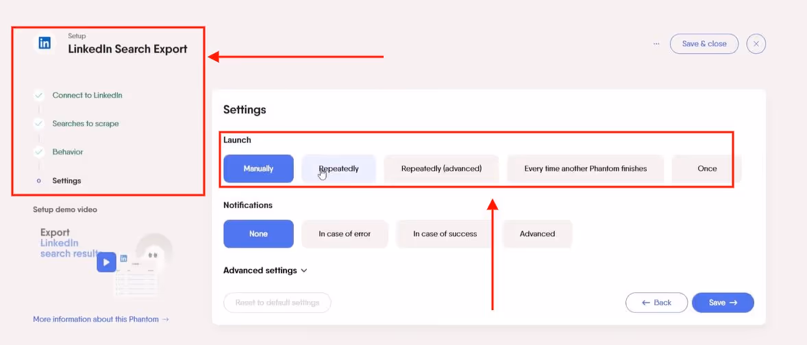Click the Launch section label
This screenshot has width=807, height=345.
237,140
